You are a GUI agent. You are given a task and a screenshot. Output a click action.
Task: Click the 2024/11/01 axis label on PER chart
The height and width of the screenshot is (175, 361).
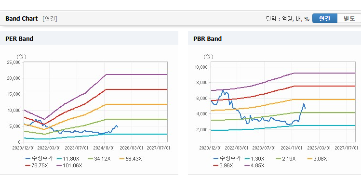(x=104, y=148)
